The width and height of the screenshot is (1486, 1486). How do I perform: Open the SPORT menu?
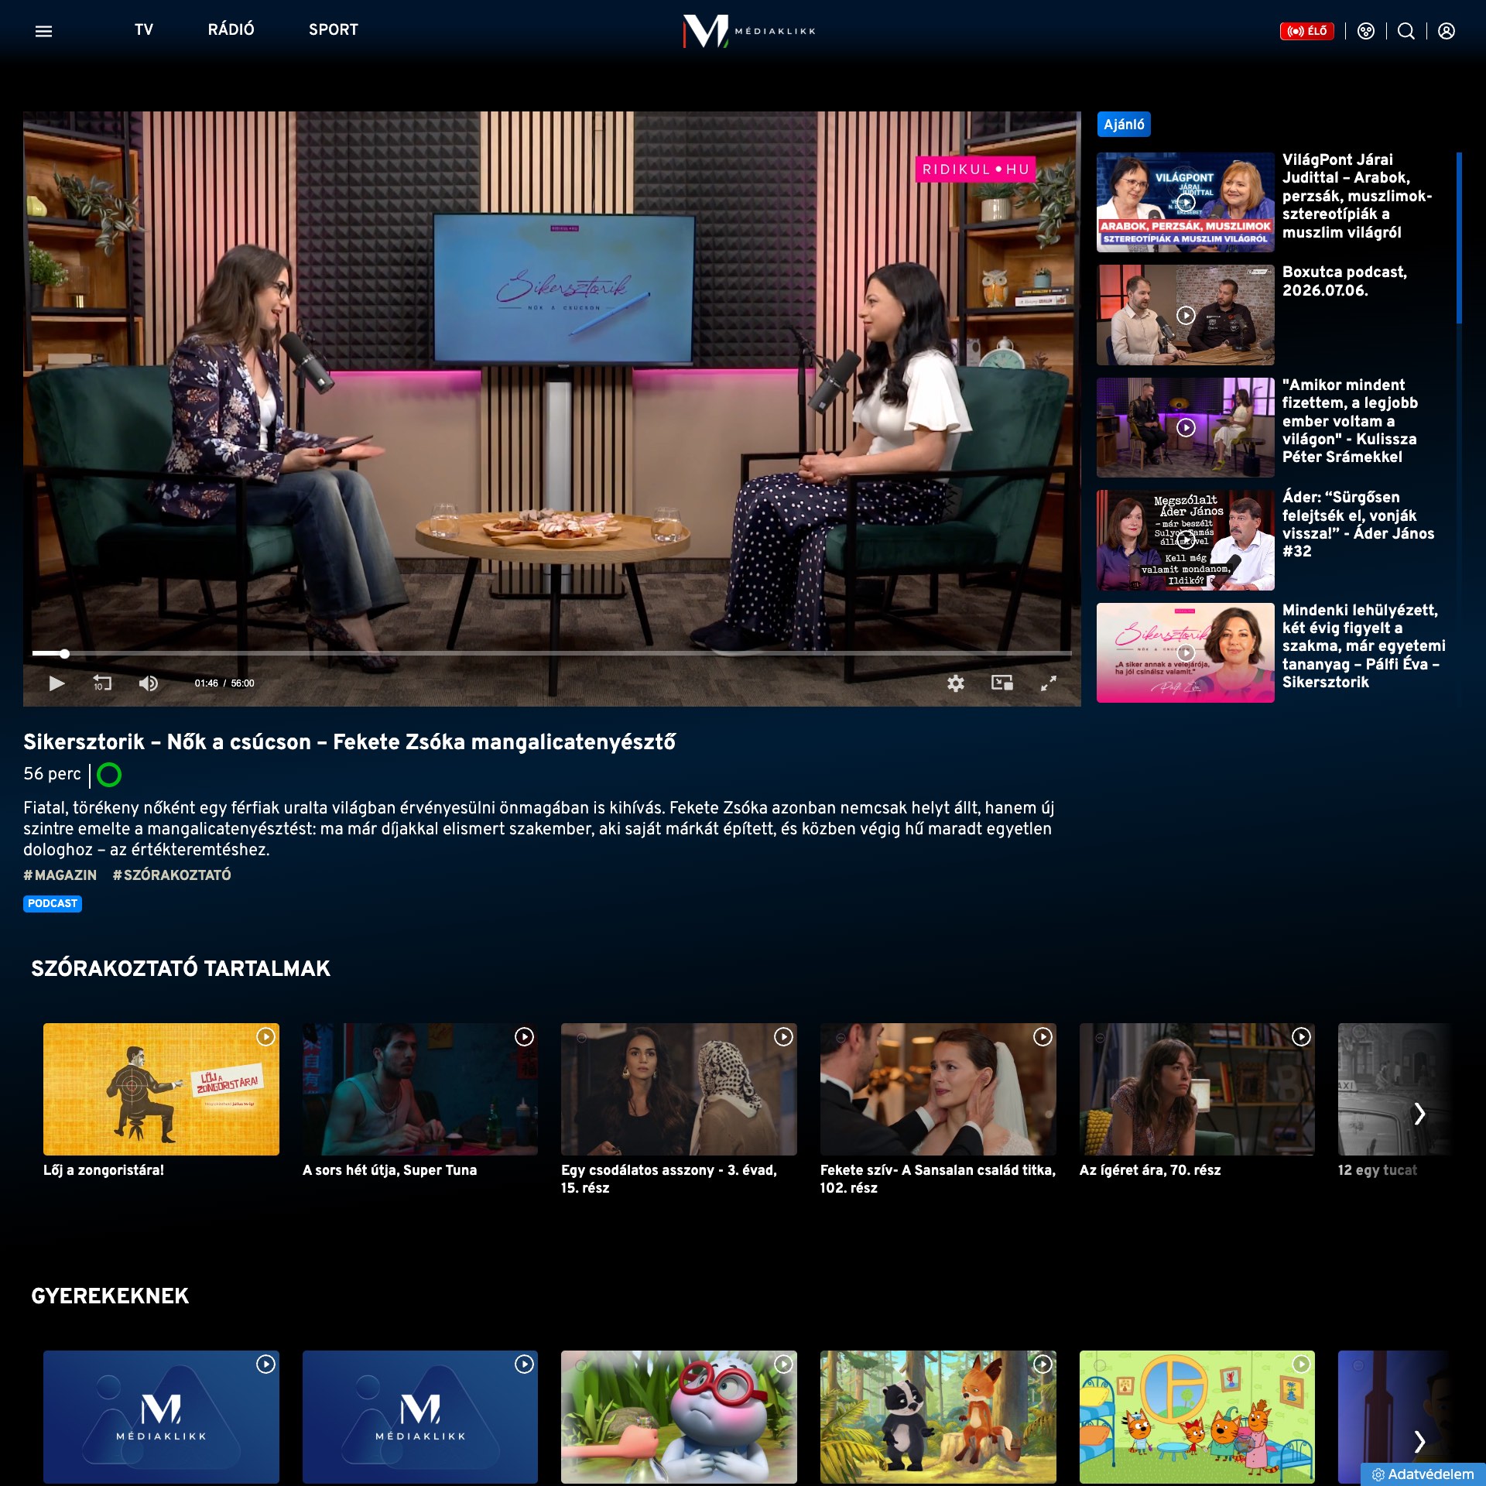(334, 29)
